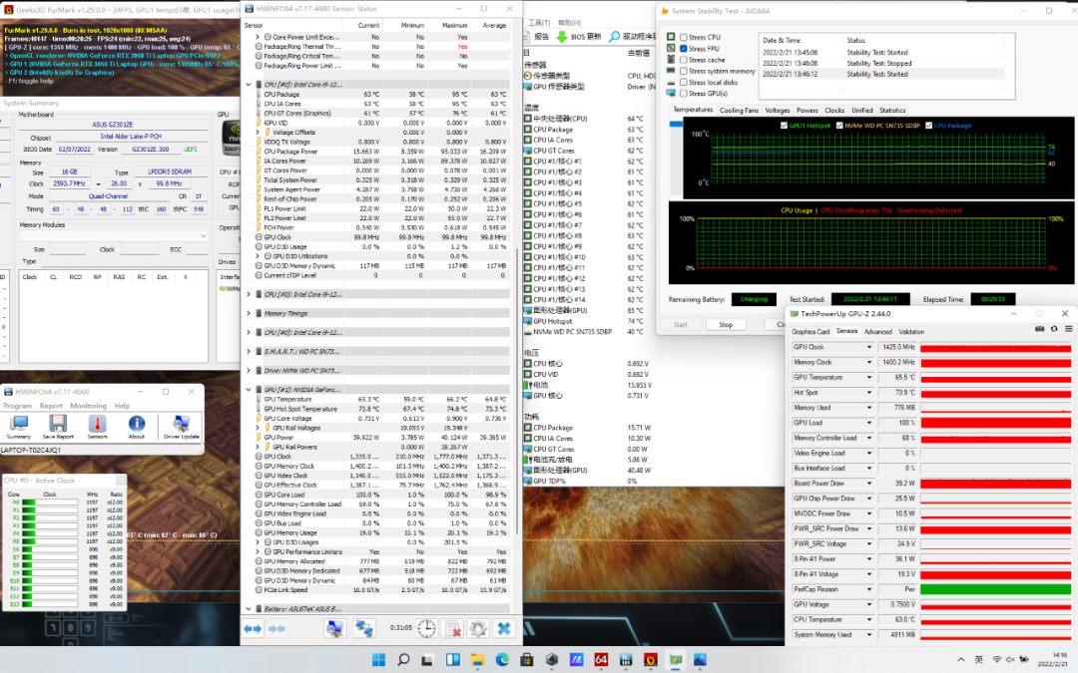
Task: Click the GPU Temperature red graph bar in GPU-Z
Action: tap(996, 378)
